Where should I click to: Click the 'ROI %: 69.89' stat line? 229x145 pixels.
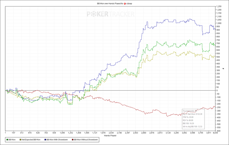click(x=188, y=120)
